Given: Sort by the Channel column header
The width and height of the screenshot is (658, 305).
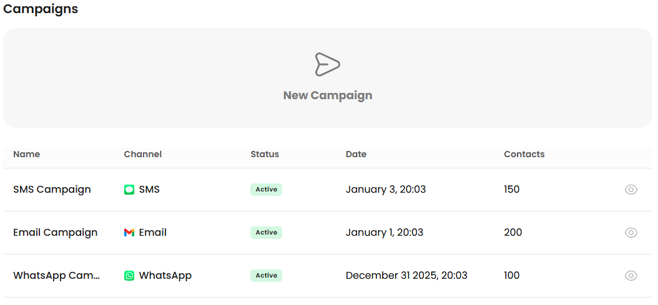Looking at the screenshot, I should (143, 154).
